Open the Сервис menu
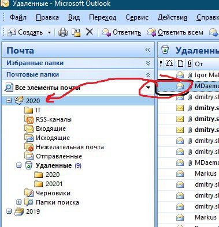This screenshot has height=227, width=219. [x=137, y=17]
